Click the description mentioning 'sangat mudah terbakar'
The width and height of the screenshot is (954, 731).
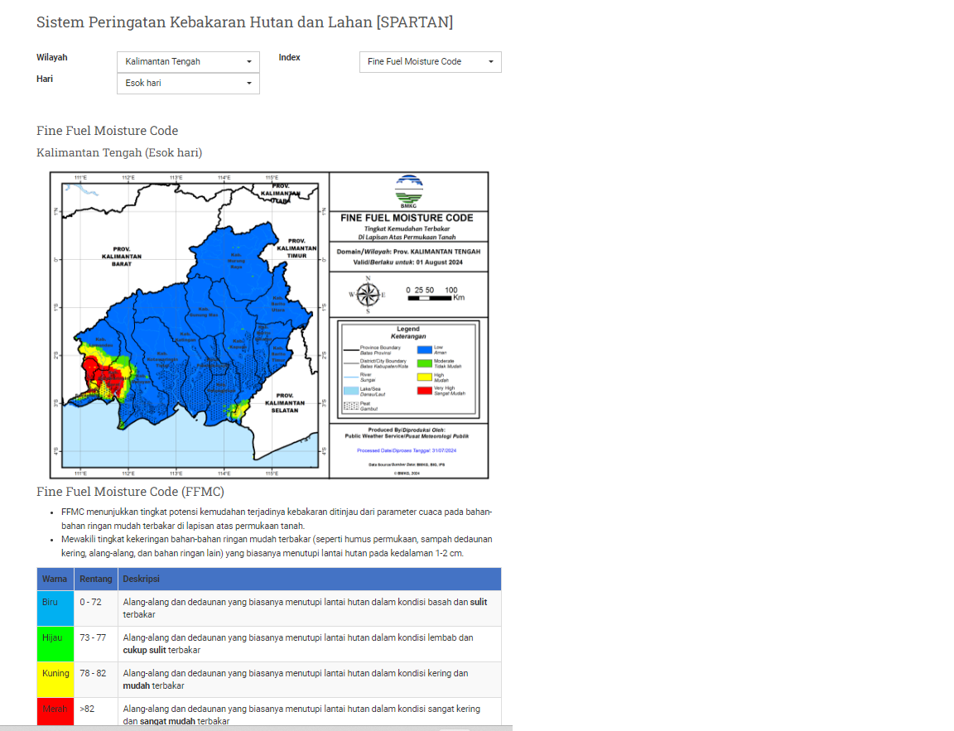tap(301, 714)
